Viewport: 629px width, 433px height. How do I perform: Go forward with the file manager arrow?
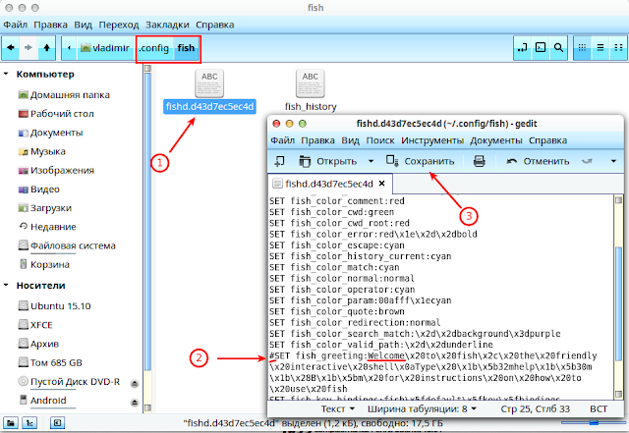pyautogui.click(x=29, y=48)
